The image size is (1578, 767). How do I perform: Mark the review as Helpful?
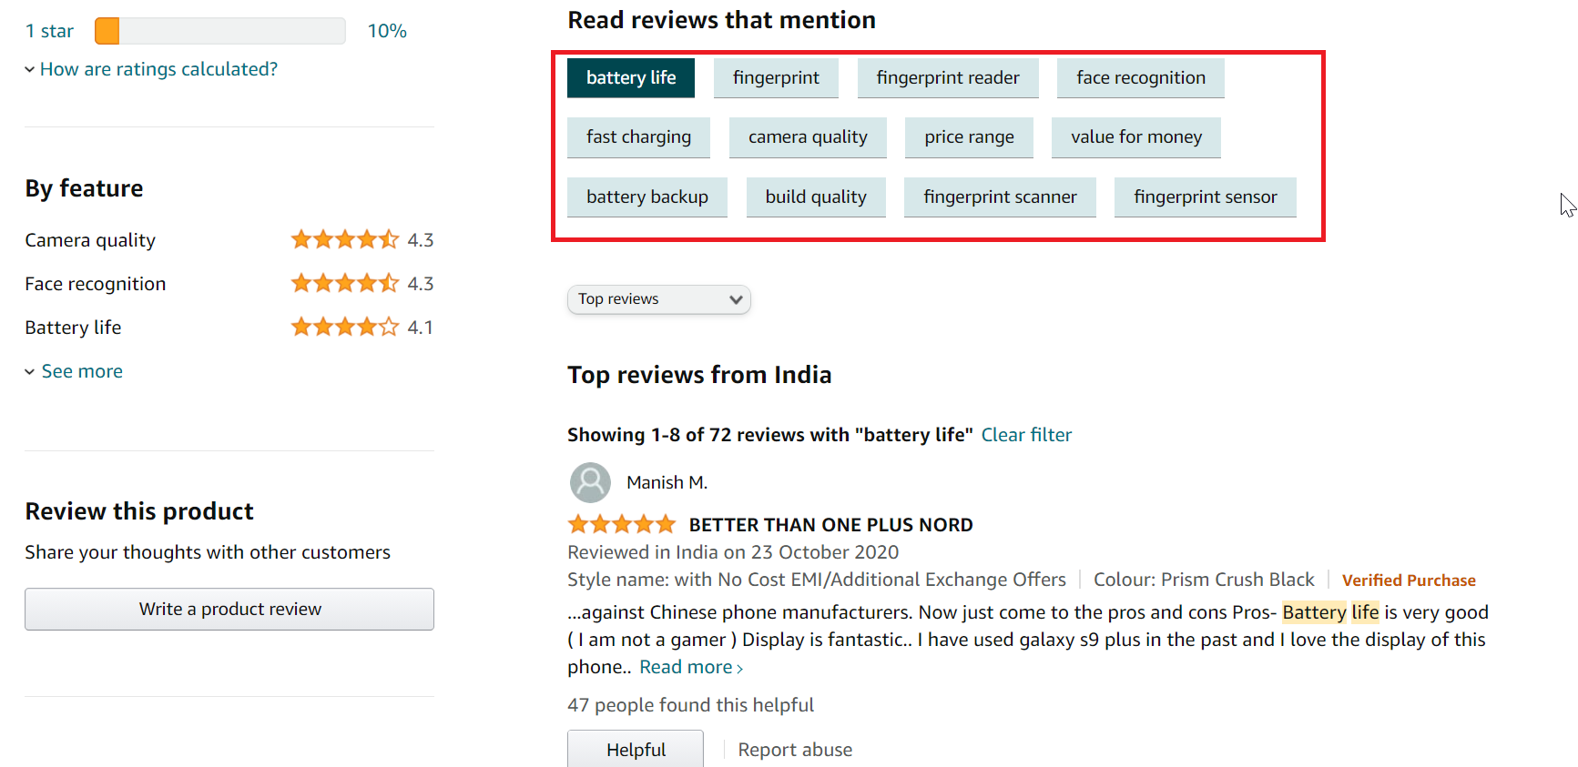[636, 749]
